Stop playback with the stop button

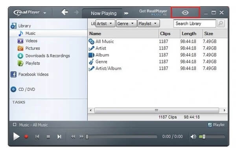(x=48, y=137)
